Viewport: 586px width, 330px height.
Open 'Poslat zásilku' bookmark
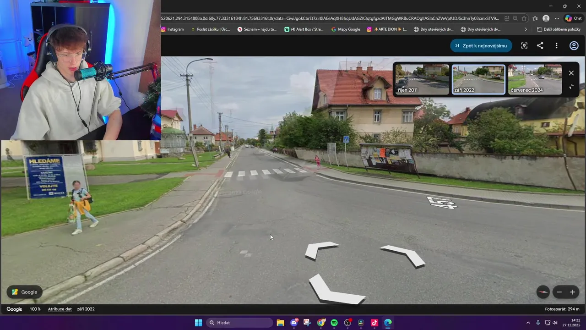tap(210, 29)
